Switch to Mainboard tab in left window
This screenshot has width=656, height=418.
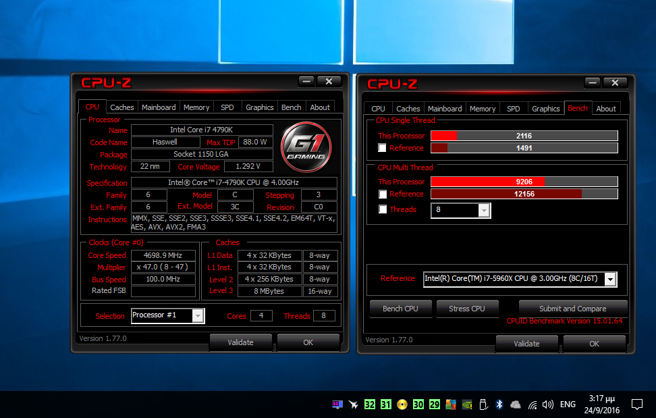159,107
